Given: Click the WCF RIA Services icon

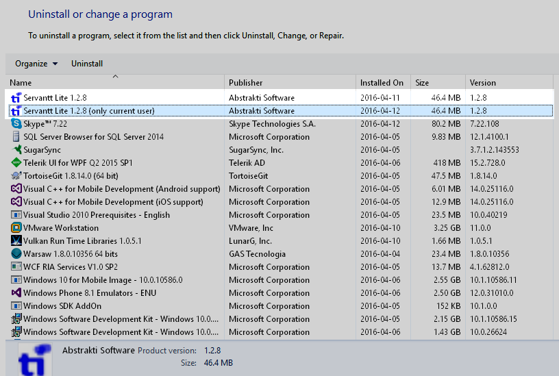Looking at the screenshot, I should pyautogui.click(x=16, y=267).
